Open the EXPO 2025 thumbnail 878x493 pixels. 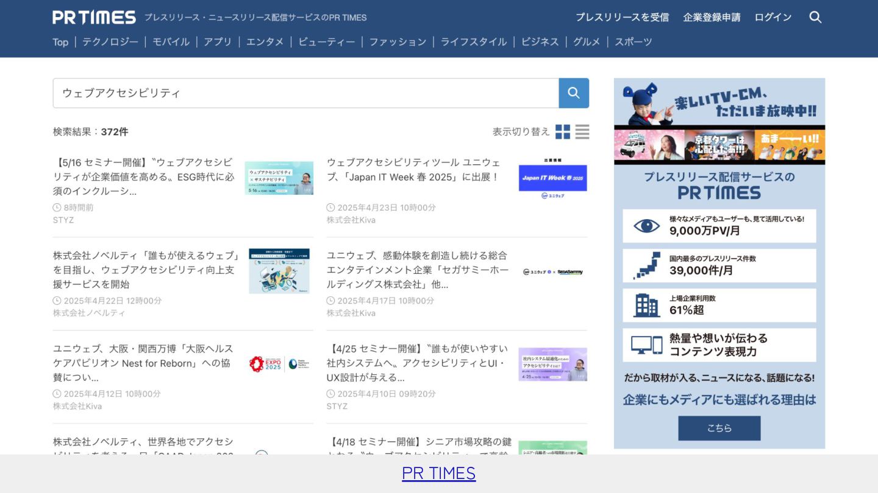(x=279, y=364)
